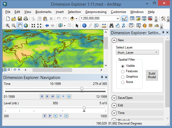This screenshot has height=128, width=172.
Task: Pin the Dimension Explorer Navigation panel
Action: click(102, 77)
